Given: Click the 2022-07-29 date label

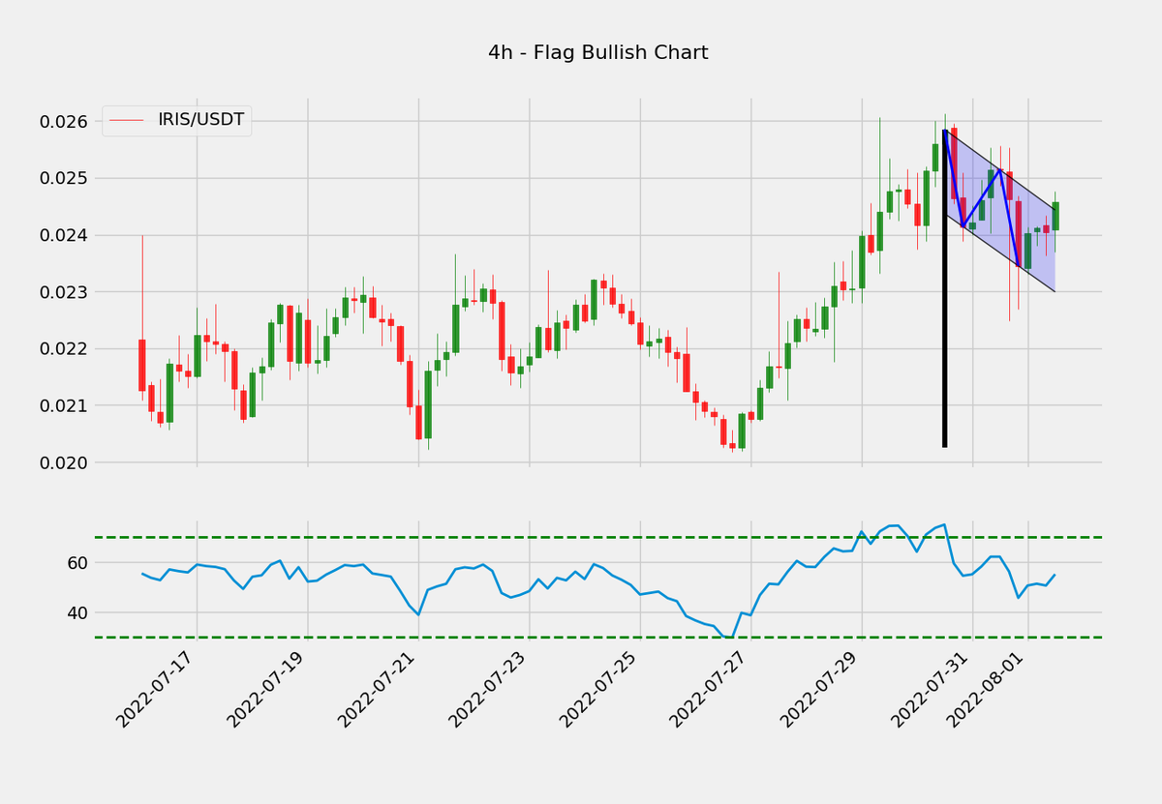Looking at the screenshot, I should [820, 690].
